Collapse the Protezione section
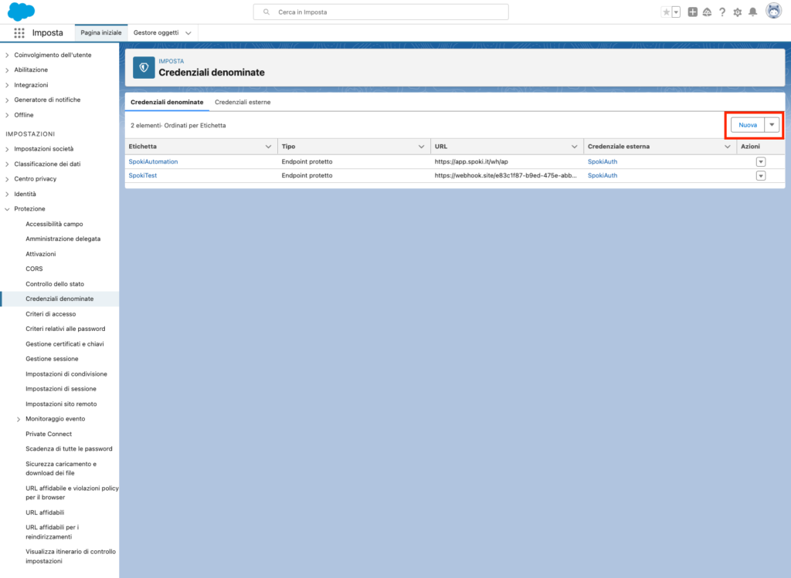Image resolution: width=791 pixels, height=578 pixels. (8, 209)
